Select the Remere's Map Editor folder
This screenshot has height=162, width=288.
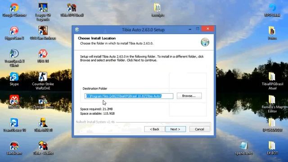point(272,104)
